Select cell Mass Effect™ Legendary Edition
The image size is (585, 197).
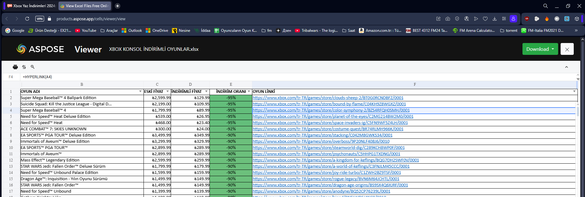tap(82, 160)
